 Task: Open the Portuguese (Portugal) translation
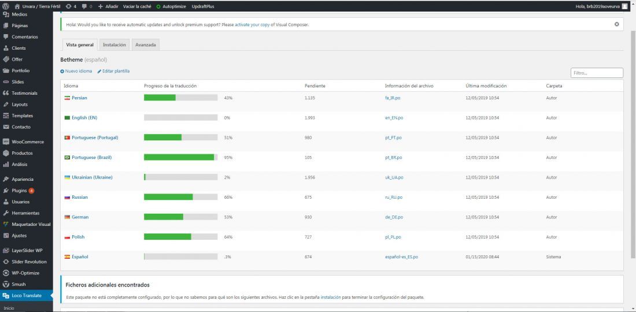pos(95,138)
